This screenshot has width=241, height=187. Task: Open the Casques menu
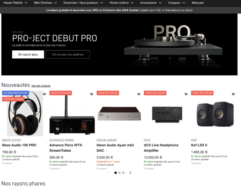(x=176, y=3)
